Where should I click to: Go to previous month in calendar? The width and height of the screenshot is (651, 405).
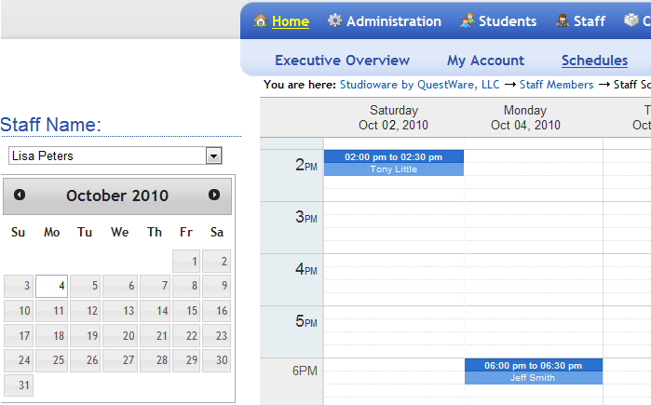[x=20, y=195]
